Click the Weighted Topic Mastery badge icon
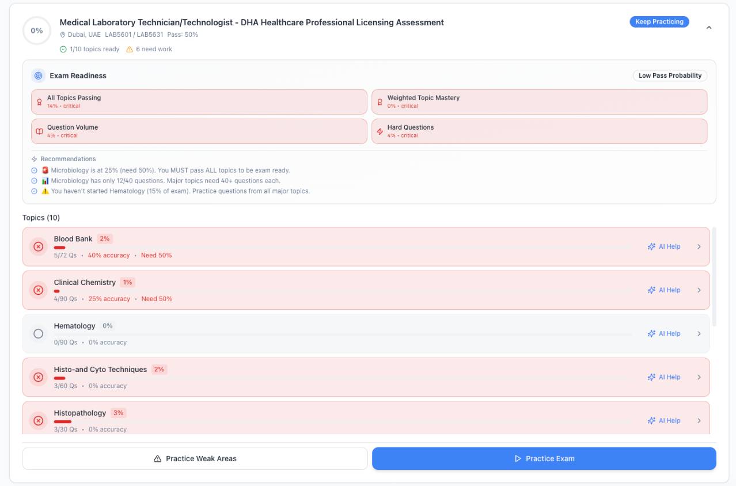Screen dimensions: 736x486 pos(380,102)
